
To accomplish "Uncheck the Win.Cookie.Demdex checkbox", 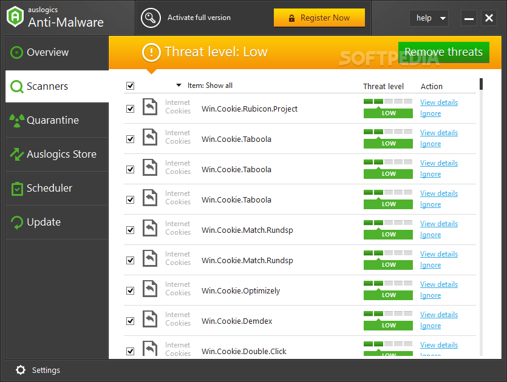I will 131,321.
